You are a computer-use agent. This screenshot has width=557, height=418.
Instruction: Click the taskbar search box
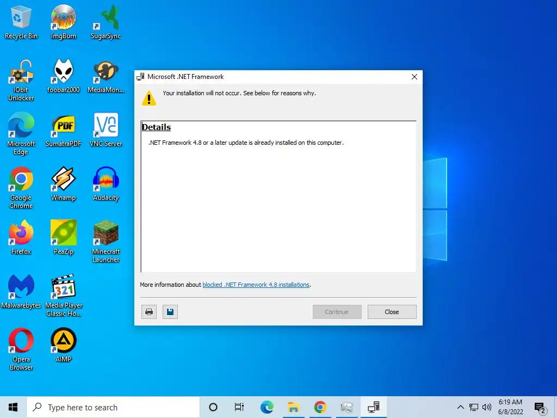113,407
